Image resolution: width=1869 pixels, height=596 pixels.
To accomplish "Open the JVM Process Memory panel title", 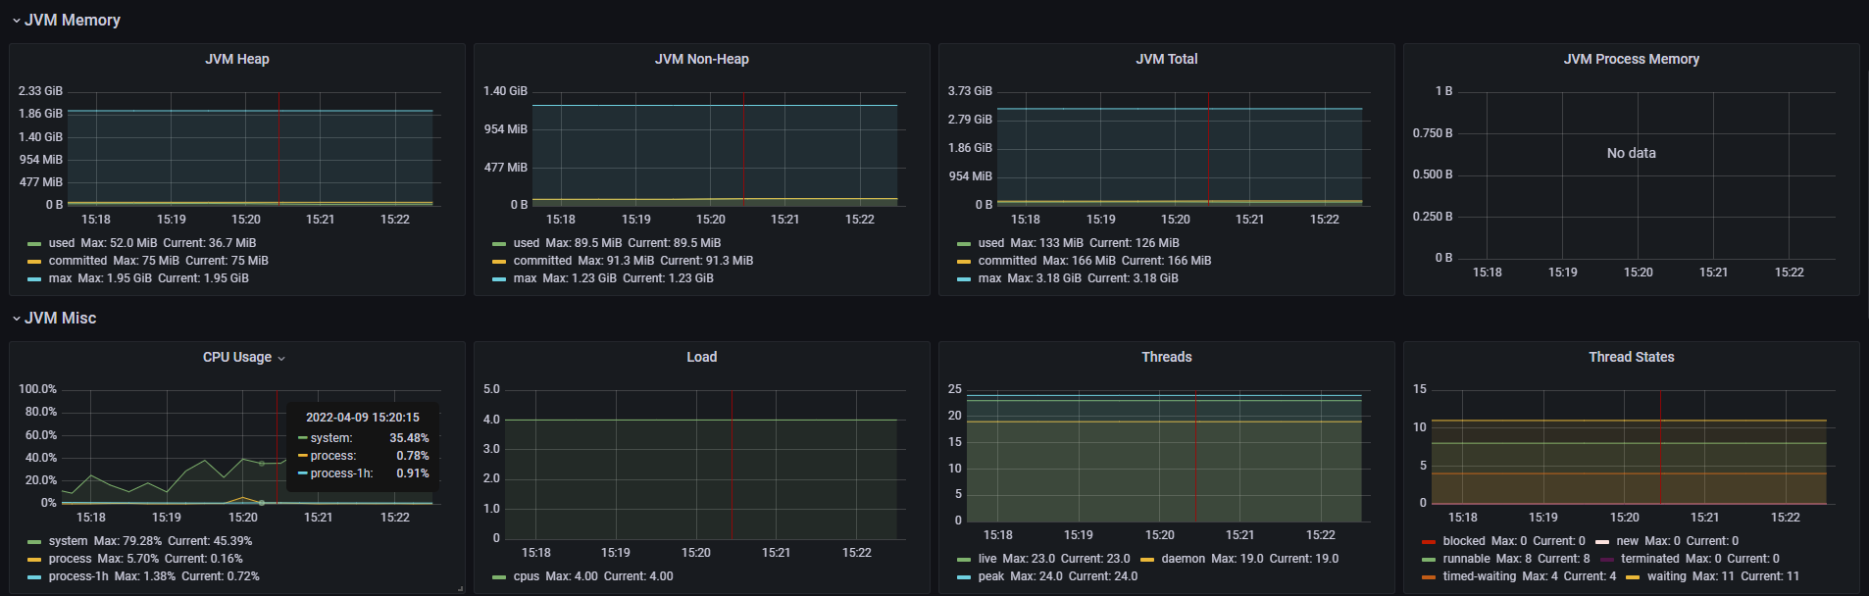I will pos(1632,59).
